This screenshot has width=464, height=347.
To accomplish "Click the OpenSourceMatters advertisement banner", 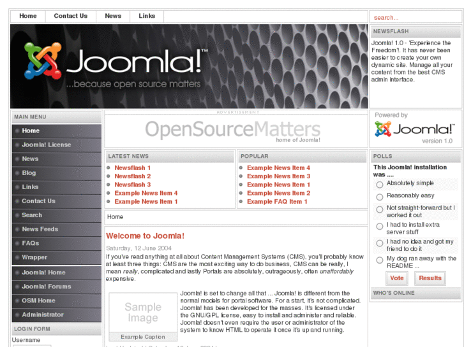I will click(232, 131).
